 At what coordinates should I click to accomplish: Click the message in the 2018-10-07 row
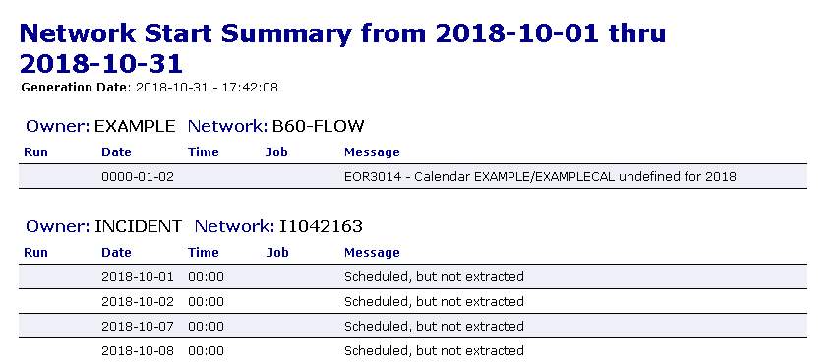(x=434, y=327)
